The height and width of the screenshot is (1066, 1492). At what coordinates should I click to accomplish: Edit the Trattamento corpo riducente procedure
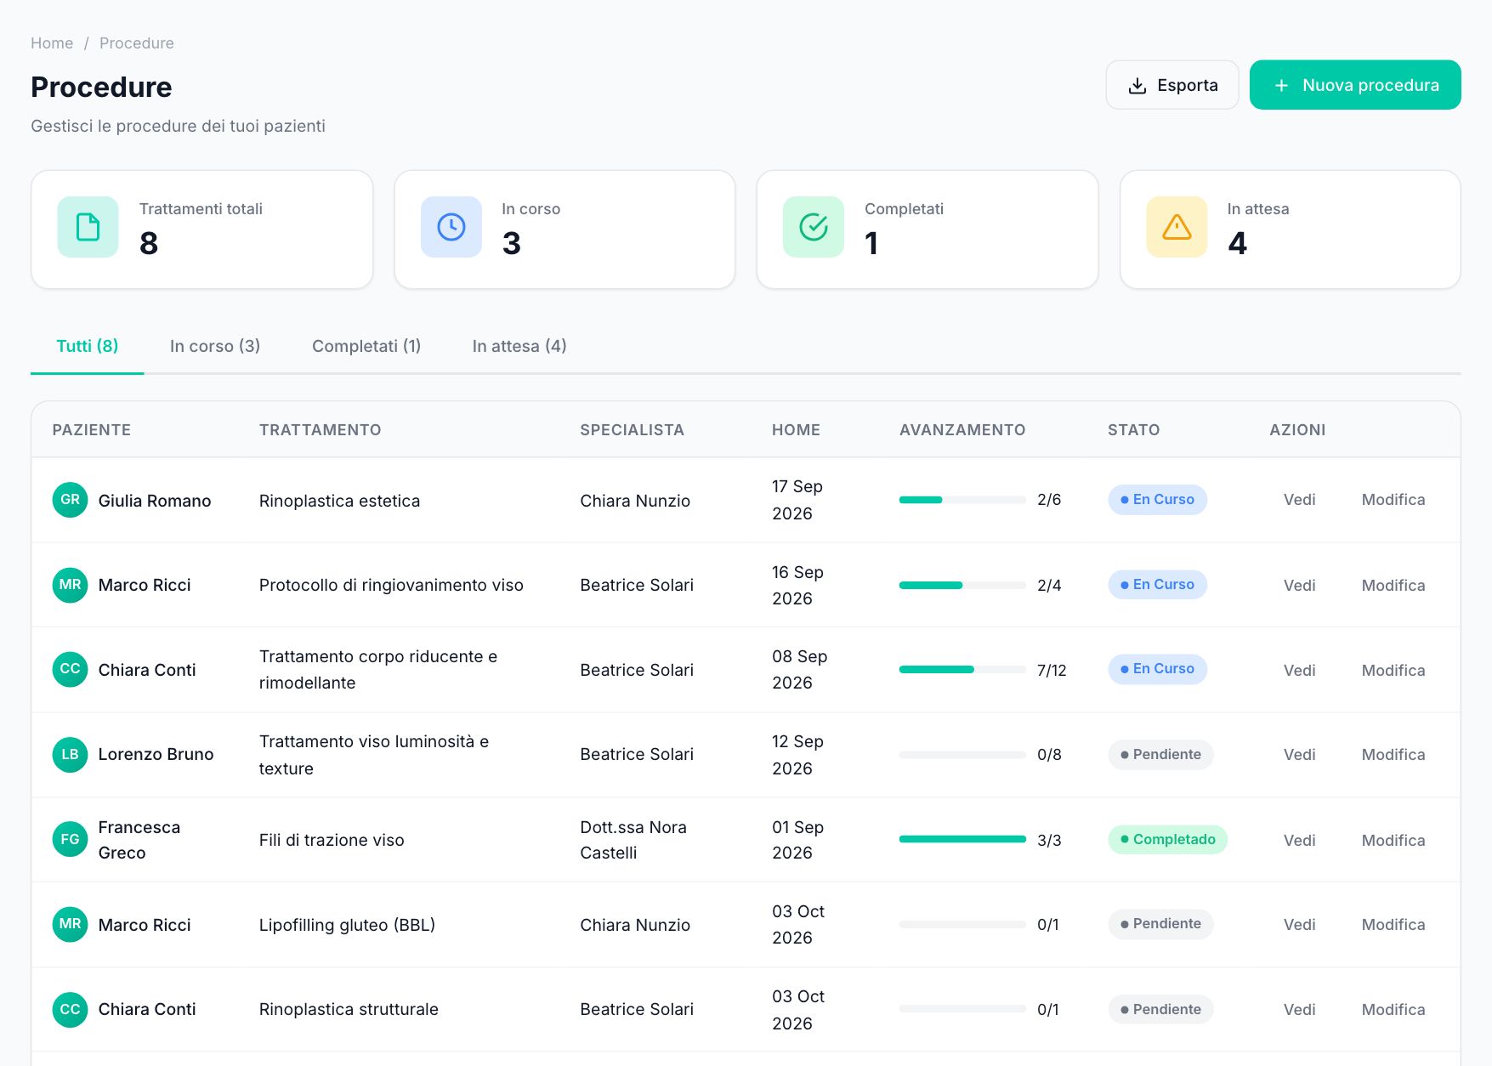[x=1393, y=670]
